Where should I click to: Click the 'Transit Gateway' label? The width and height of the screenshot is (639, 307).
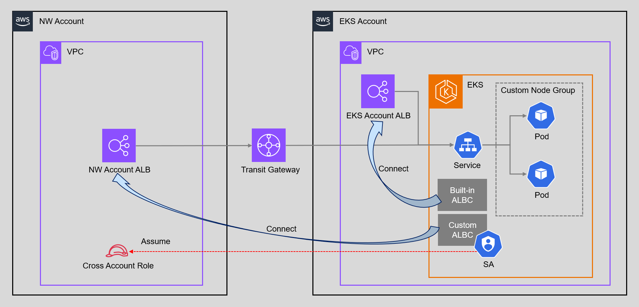(270, 170)
